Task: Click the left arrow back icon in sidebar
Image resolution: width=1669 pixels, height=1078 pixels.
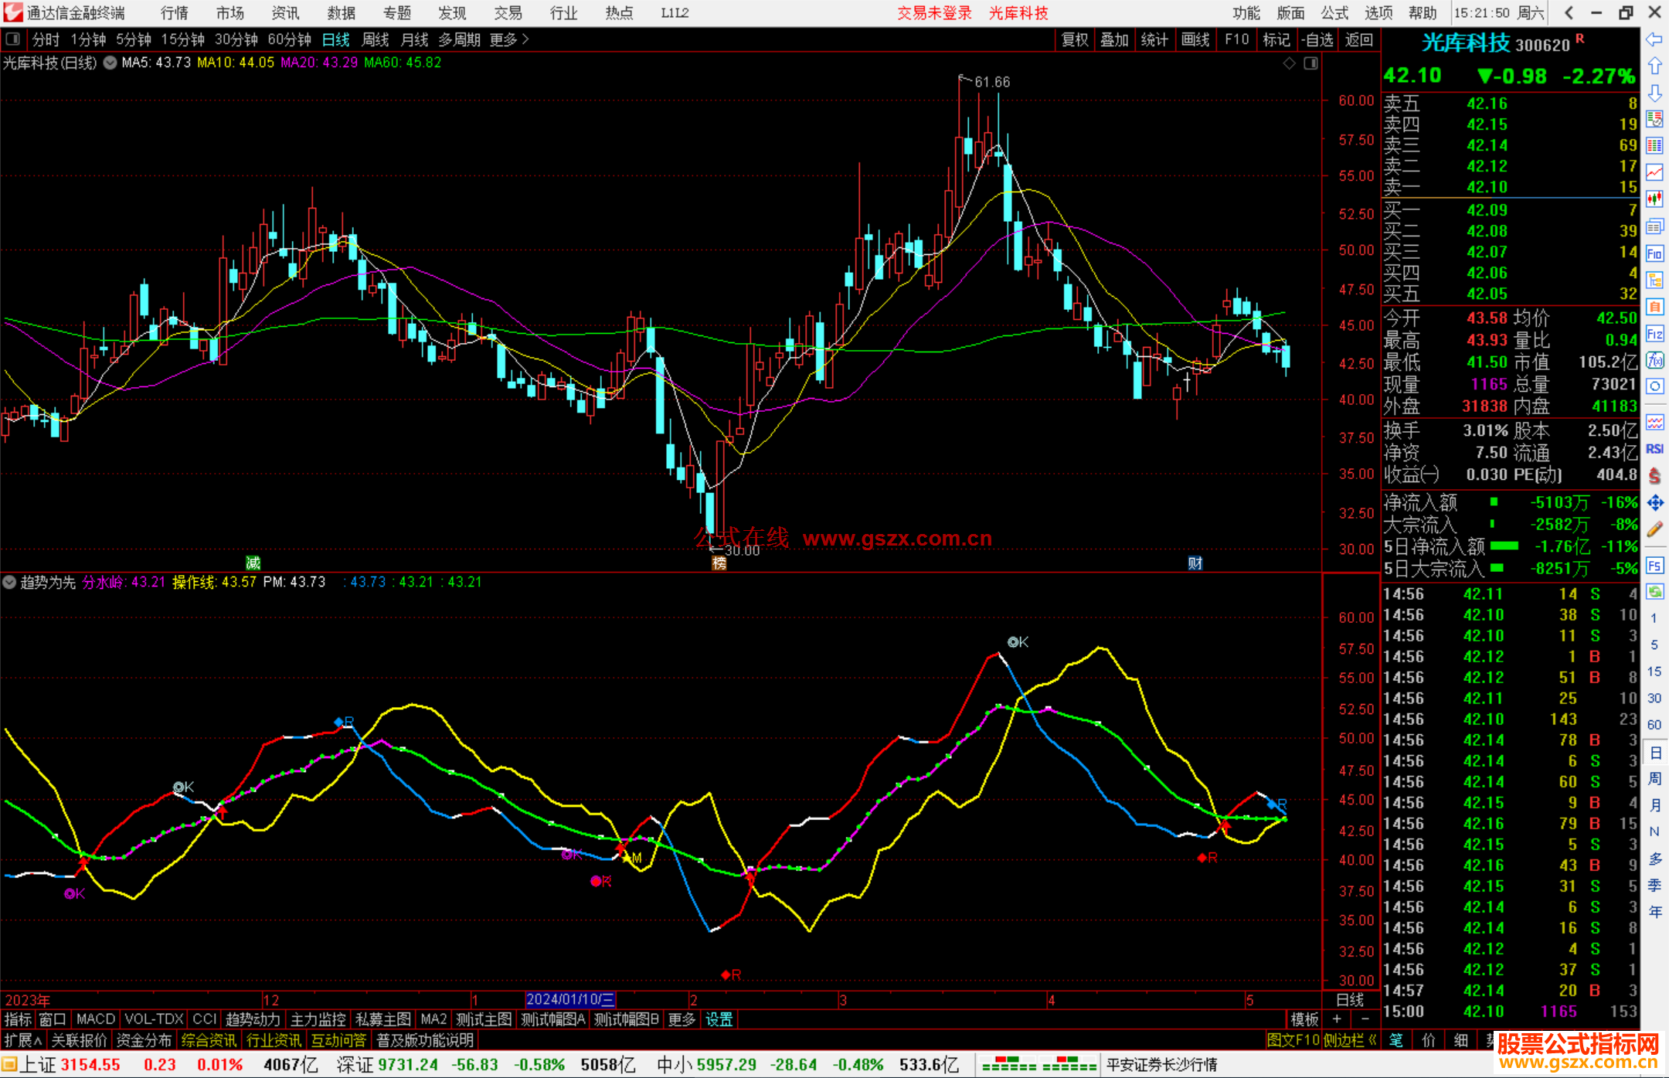Action: (x=1654, y=39)
